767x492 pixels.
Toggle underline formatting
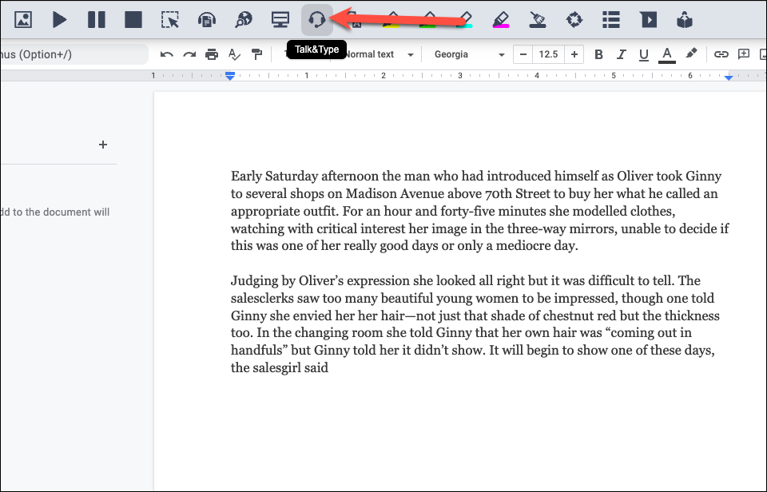[644, 55]
